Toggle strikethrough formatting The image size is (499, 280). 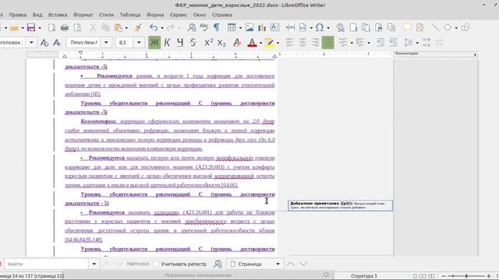point(193,42)
